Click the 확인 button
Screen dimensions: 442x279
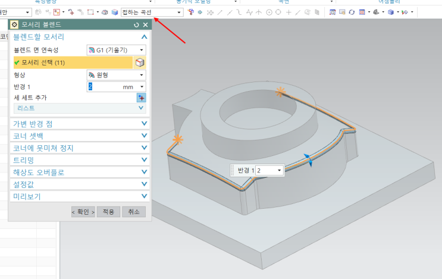[83, 212]
